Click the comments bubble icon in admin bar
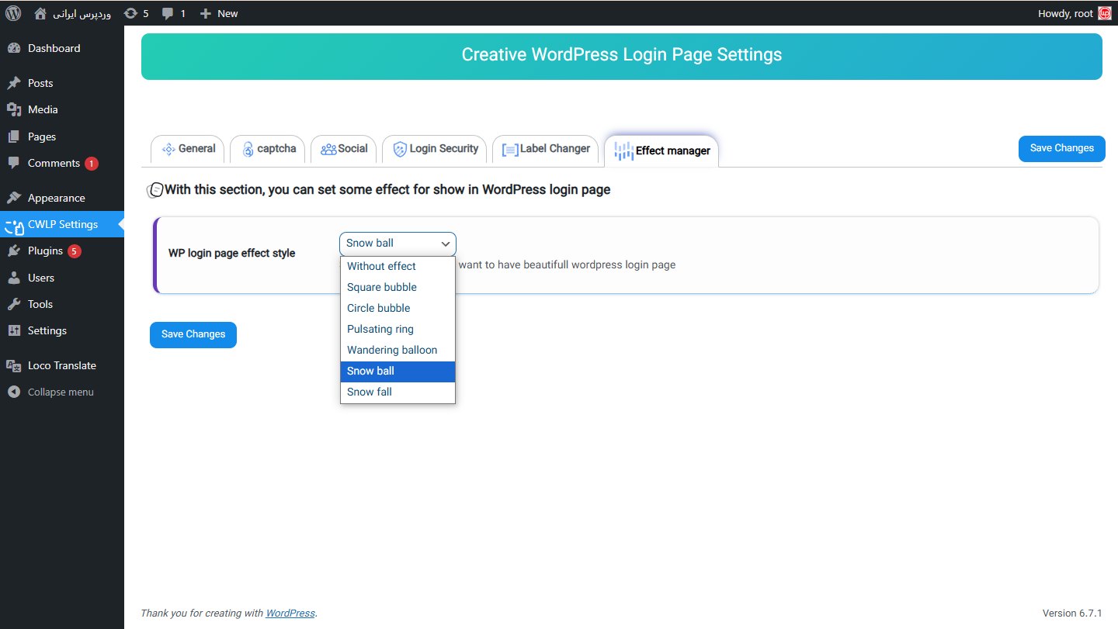The width and height of the screenshot is (1118, 629). [168, 12]
